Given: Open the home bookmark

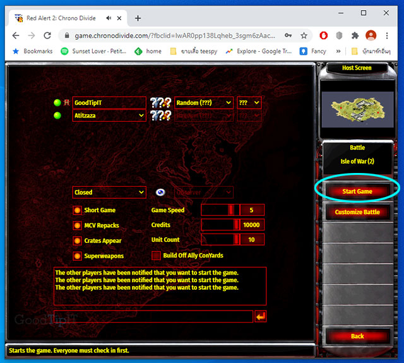Looking at the screenshot, I should (148, 51).
